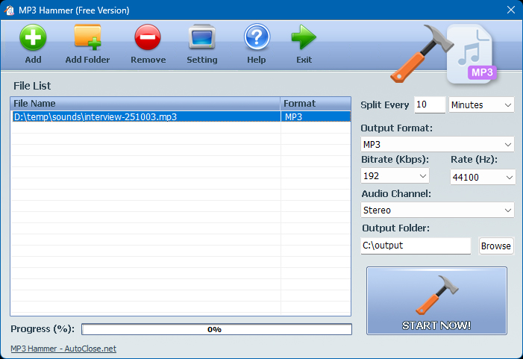Click the File Name column header

tap(145, 104)
